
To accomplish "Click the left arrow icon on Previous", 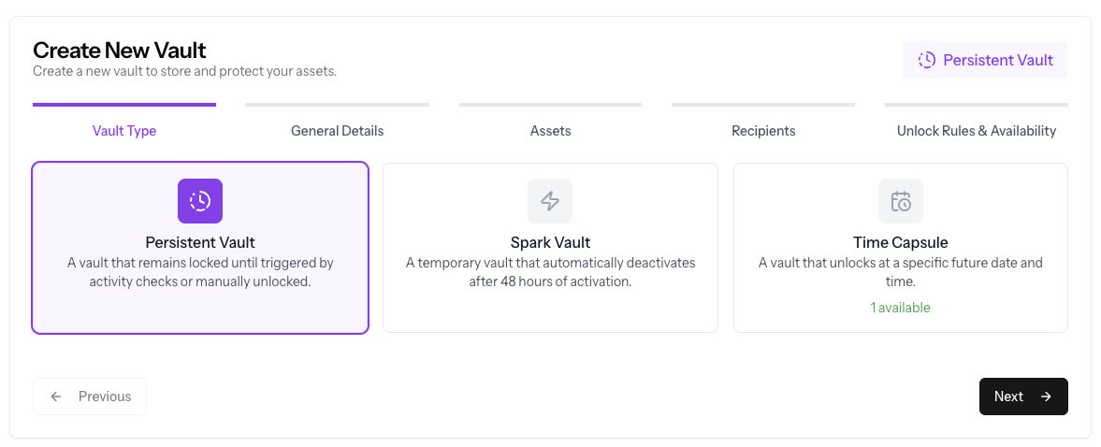I will pos(56,397).
